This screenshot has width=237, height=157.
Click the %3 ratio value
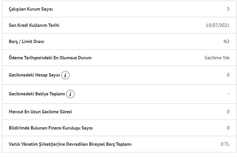226,41
